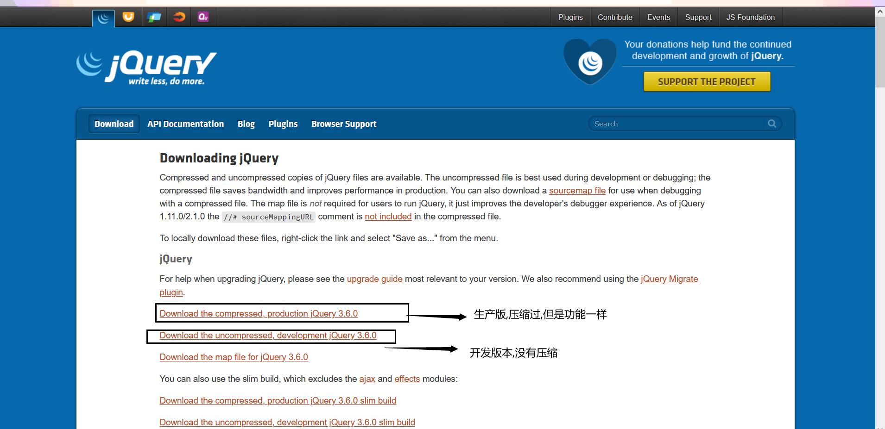Open the effects module link
The height and width of the screenshot is (429, 885).
(407, 379)
